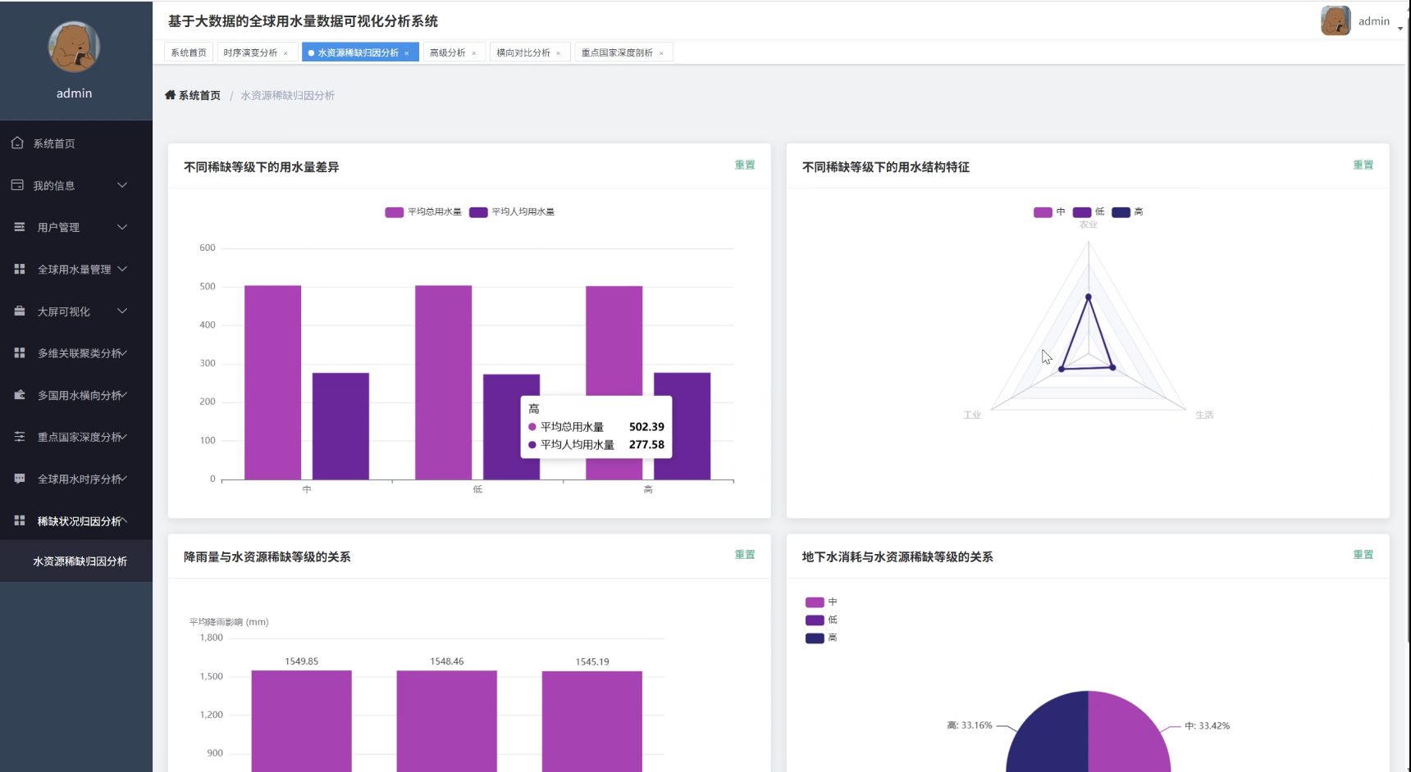This screenshot has width=1411, height=772.
Task: Close the 重点国家深度剖析 tab
Action: [661, 53]
